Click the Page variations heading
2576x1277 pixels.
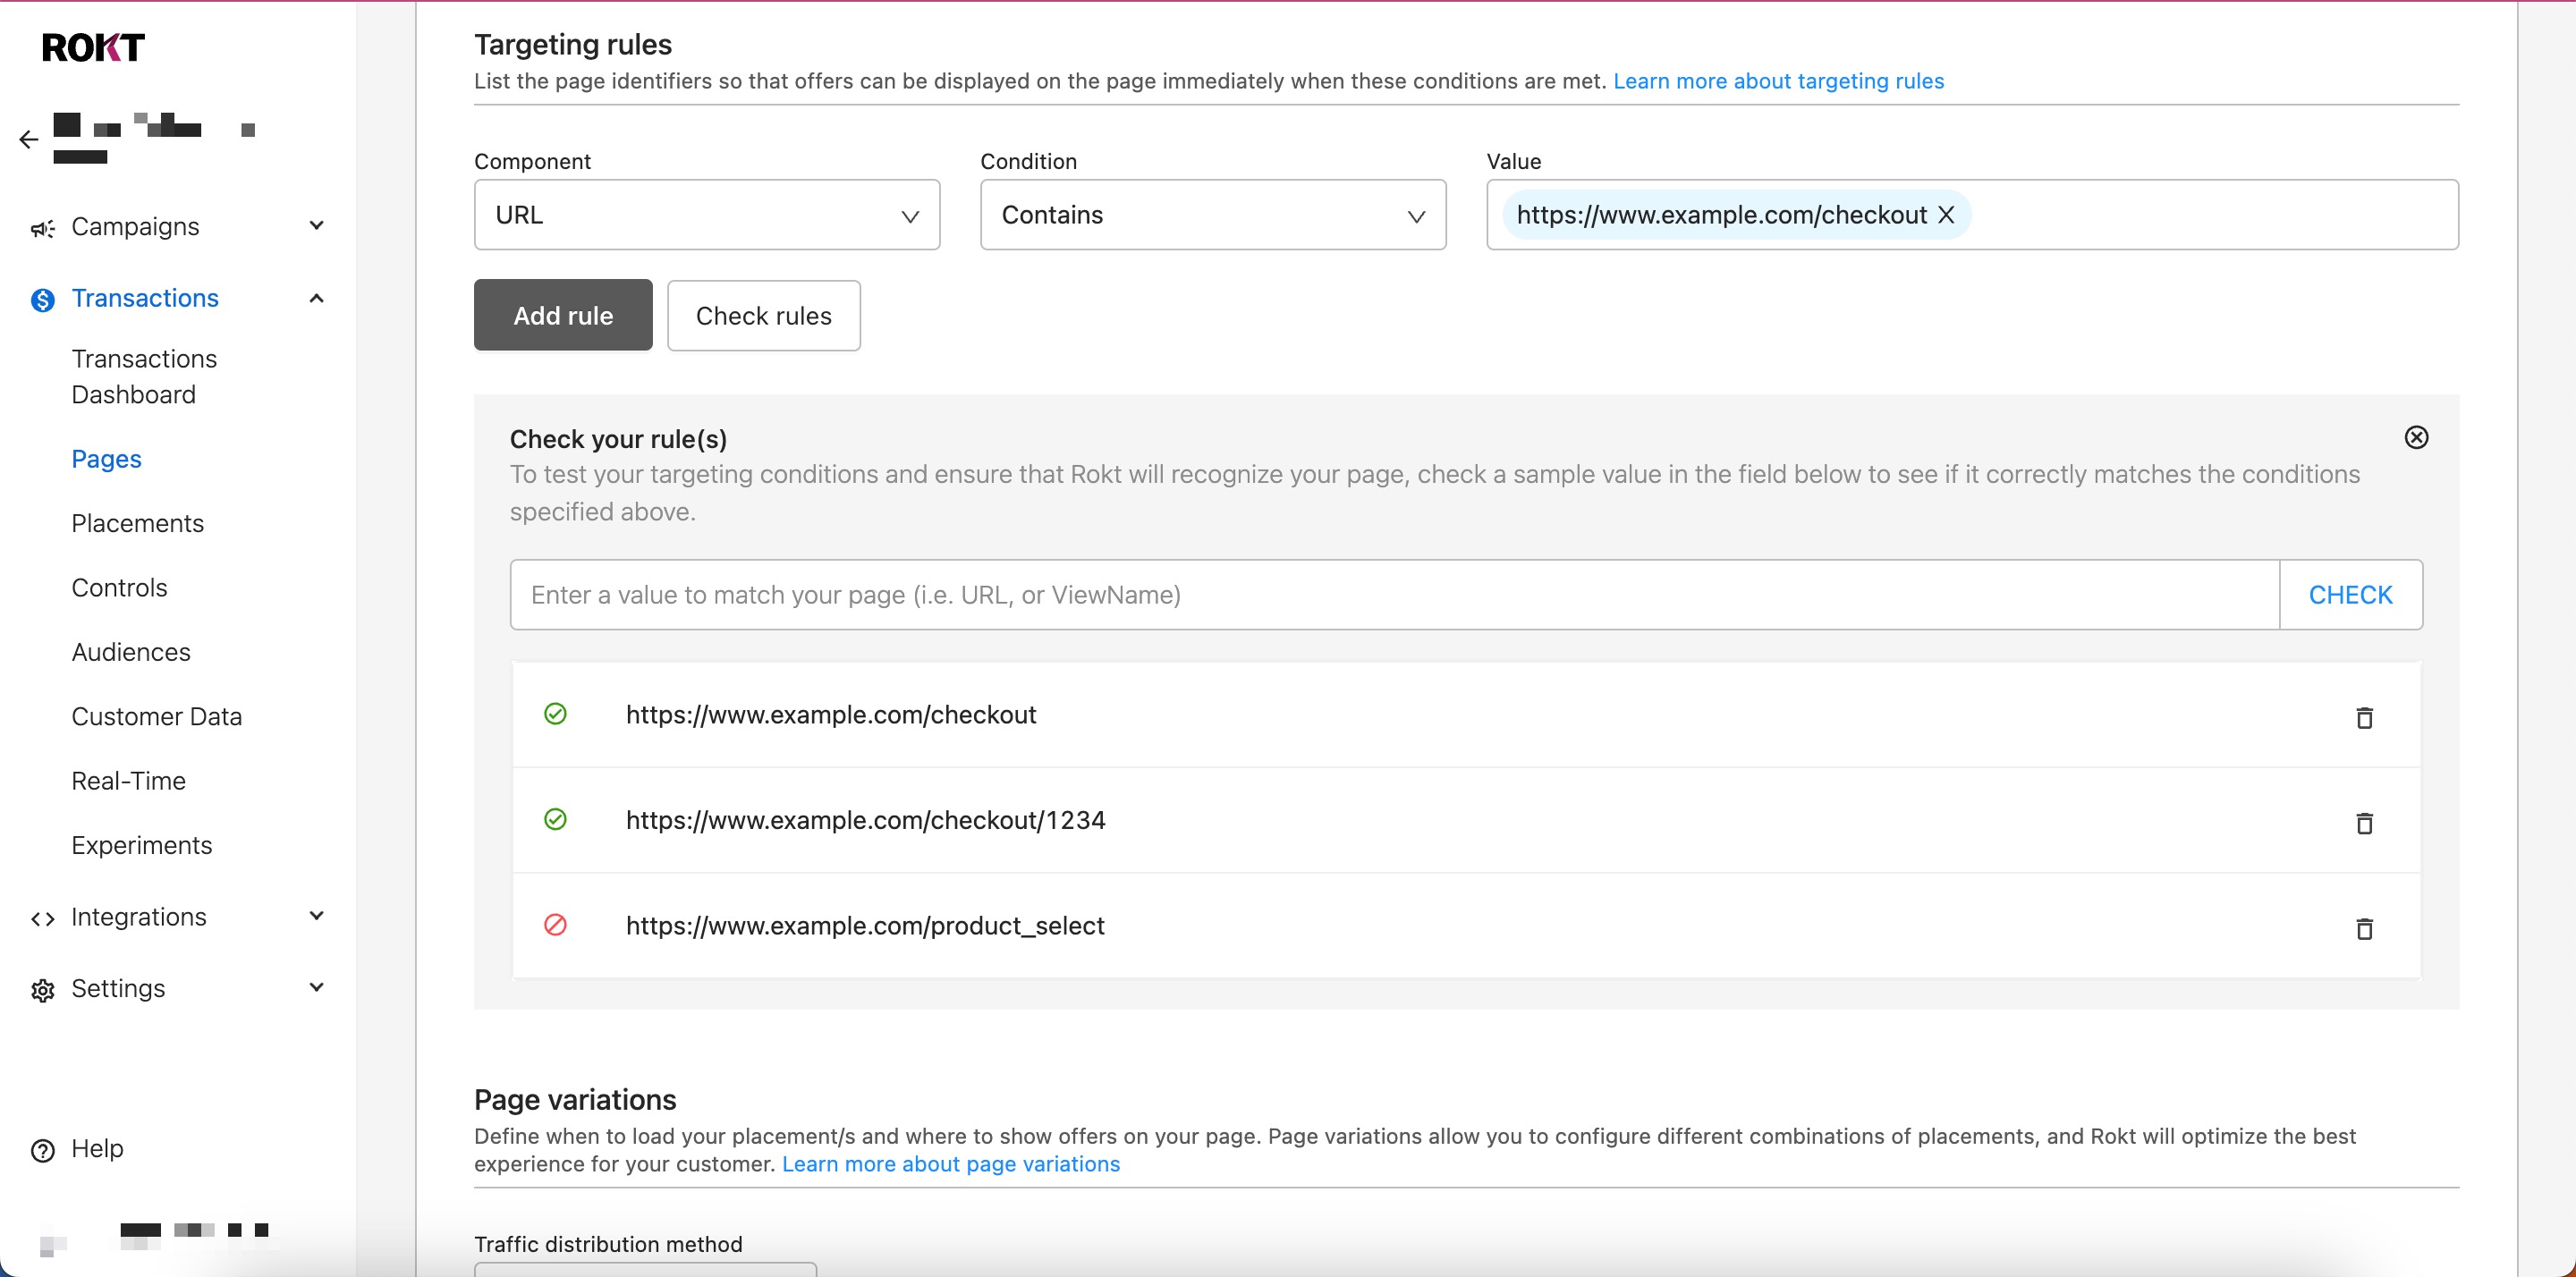pos(575,1100)
